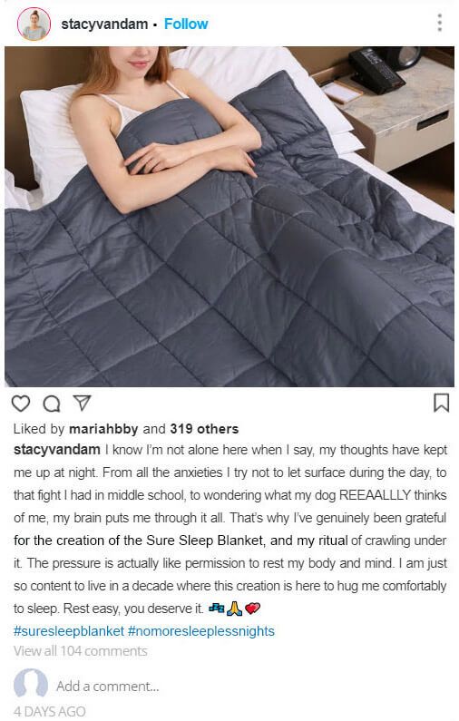
Task: Open the #suresleepblanket hashtag
Action: [x=69, y=631]
